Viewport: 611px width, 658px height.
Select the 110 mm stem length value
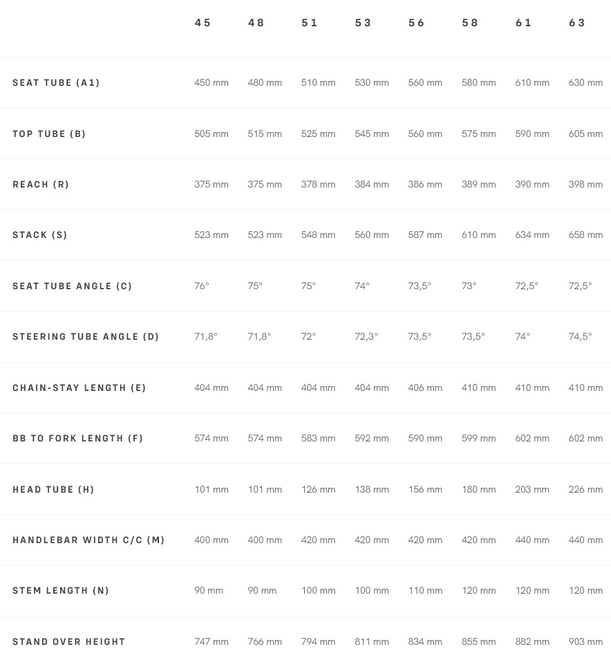coord(425,591)
